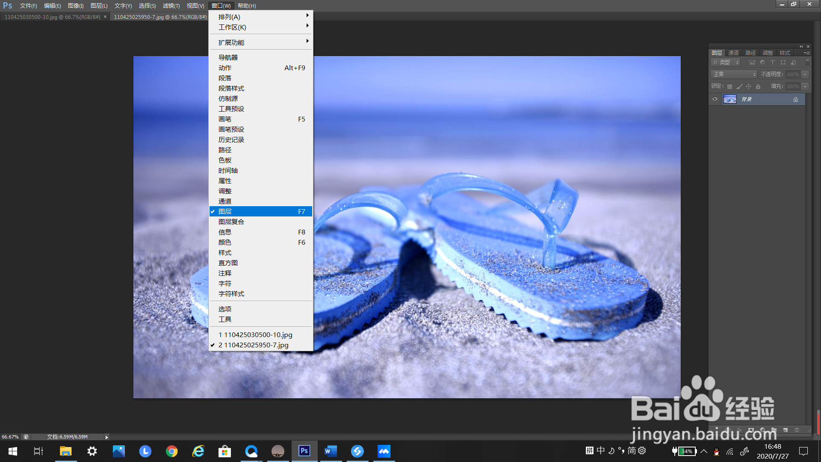Click the pixel layer filter icon
Screen dimensions: 821x462
coord(752,62)
